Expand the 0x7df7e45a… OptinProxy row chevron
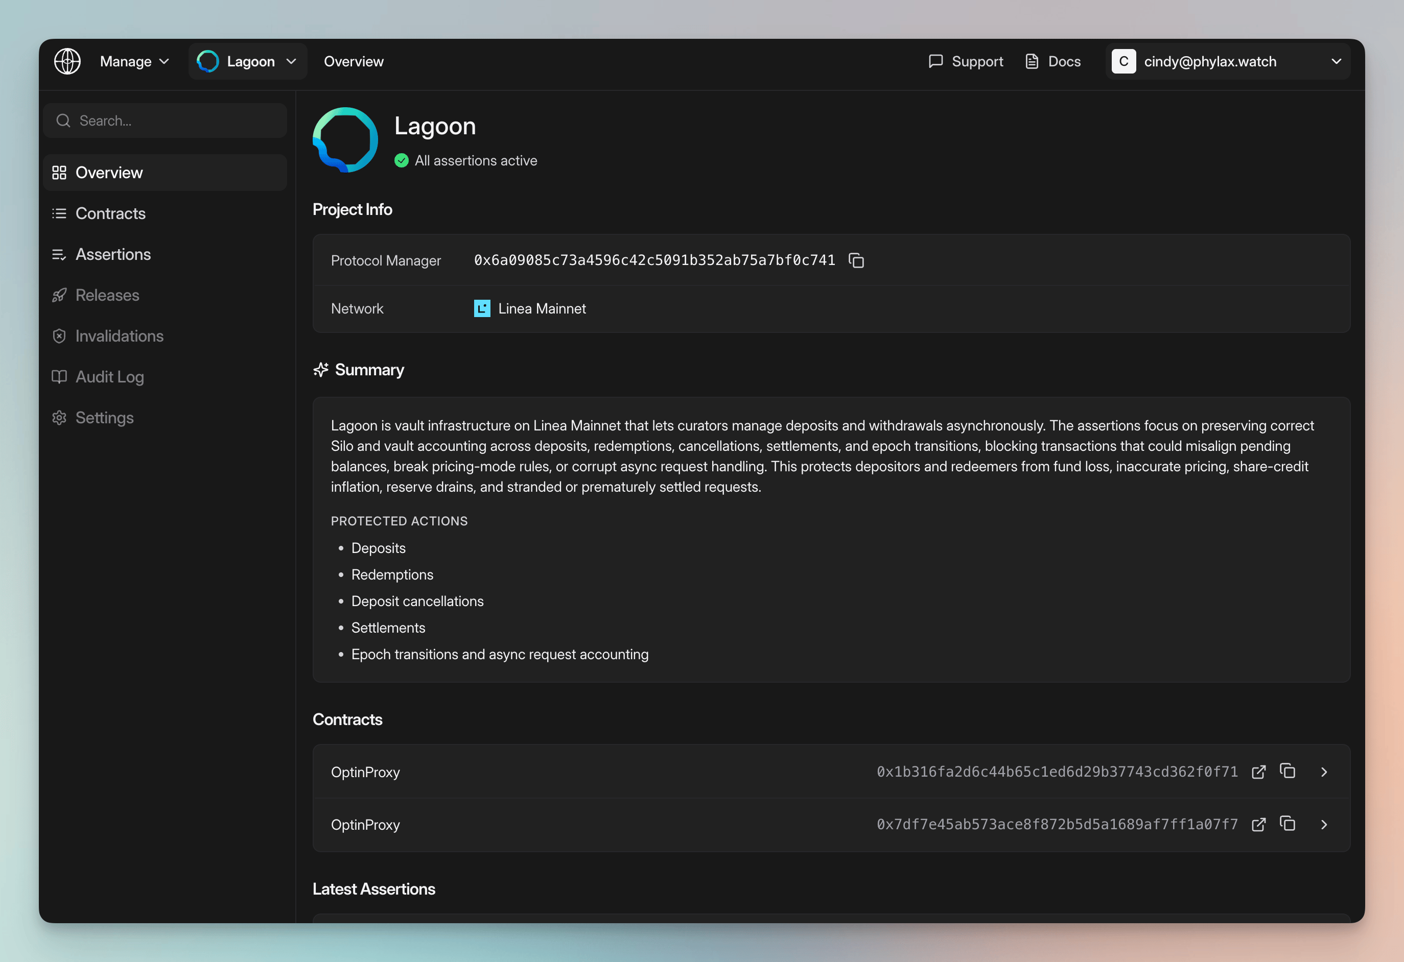The height and width of the screenshot is (962, 1404). point(1324,824)
